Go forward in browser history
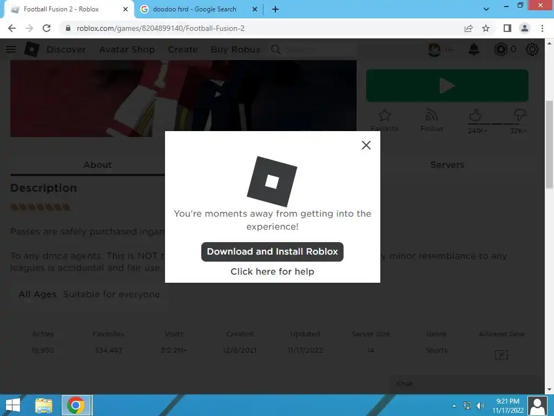Screen dimensions: 554x416 29,28
